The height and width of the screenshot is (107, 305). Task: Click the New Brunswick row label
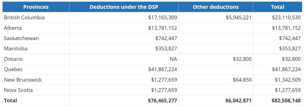pos(23,80)
